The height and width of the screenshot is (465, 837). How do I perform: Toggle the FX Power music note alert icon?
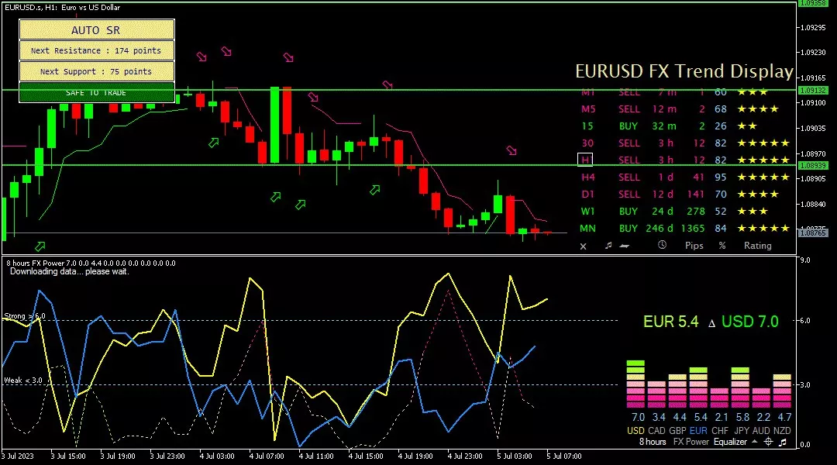(783, 442)
